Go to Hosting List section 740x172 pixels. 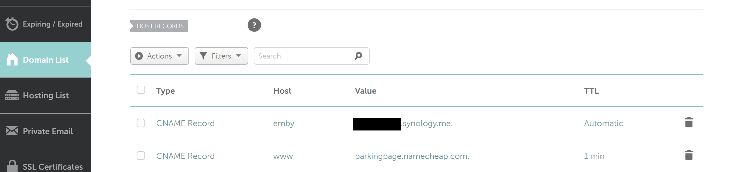point(46,95)
